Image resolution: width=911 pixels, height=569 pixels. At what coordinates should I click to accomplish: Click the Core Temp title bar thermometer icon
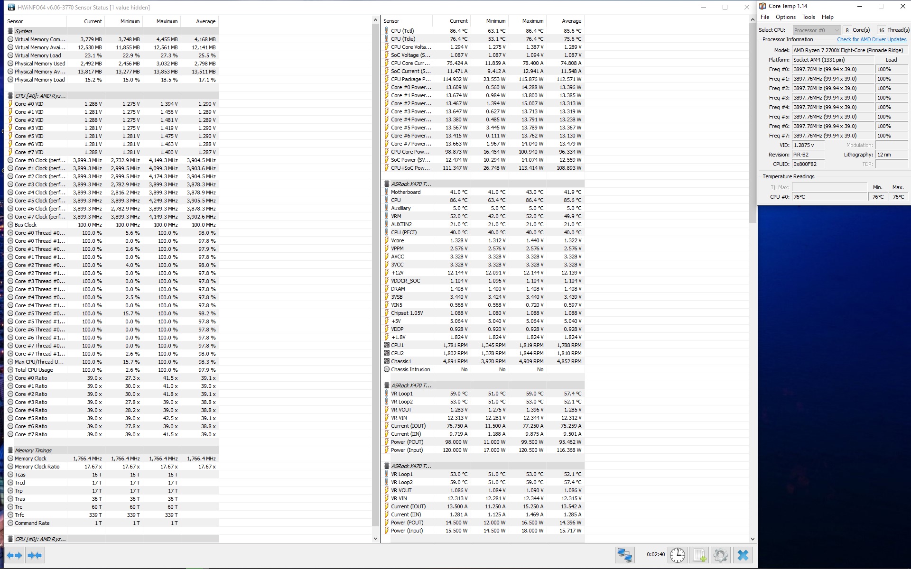click(x=762, y=6)
